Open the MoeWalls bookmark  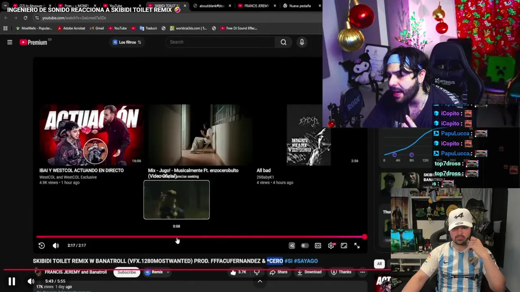tap(34, 28)
